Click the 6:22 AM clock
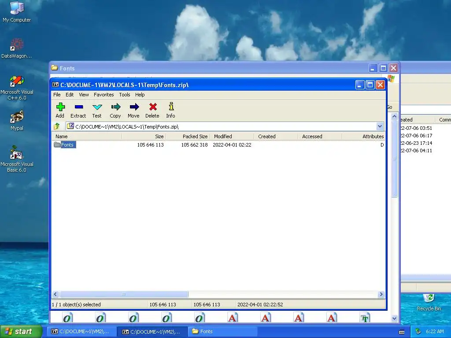451x338 pixels. [x=435, y=331]
